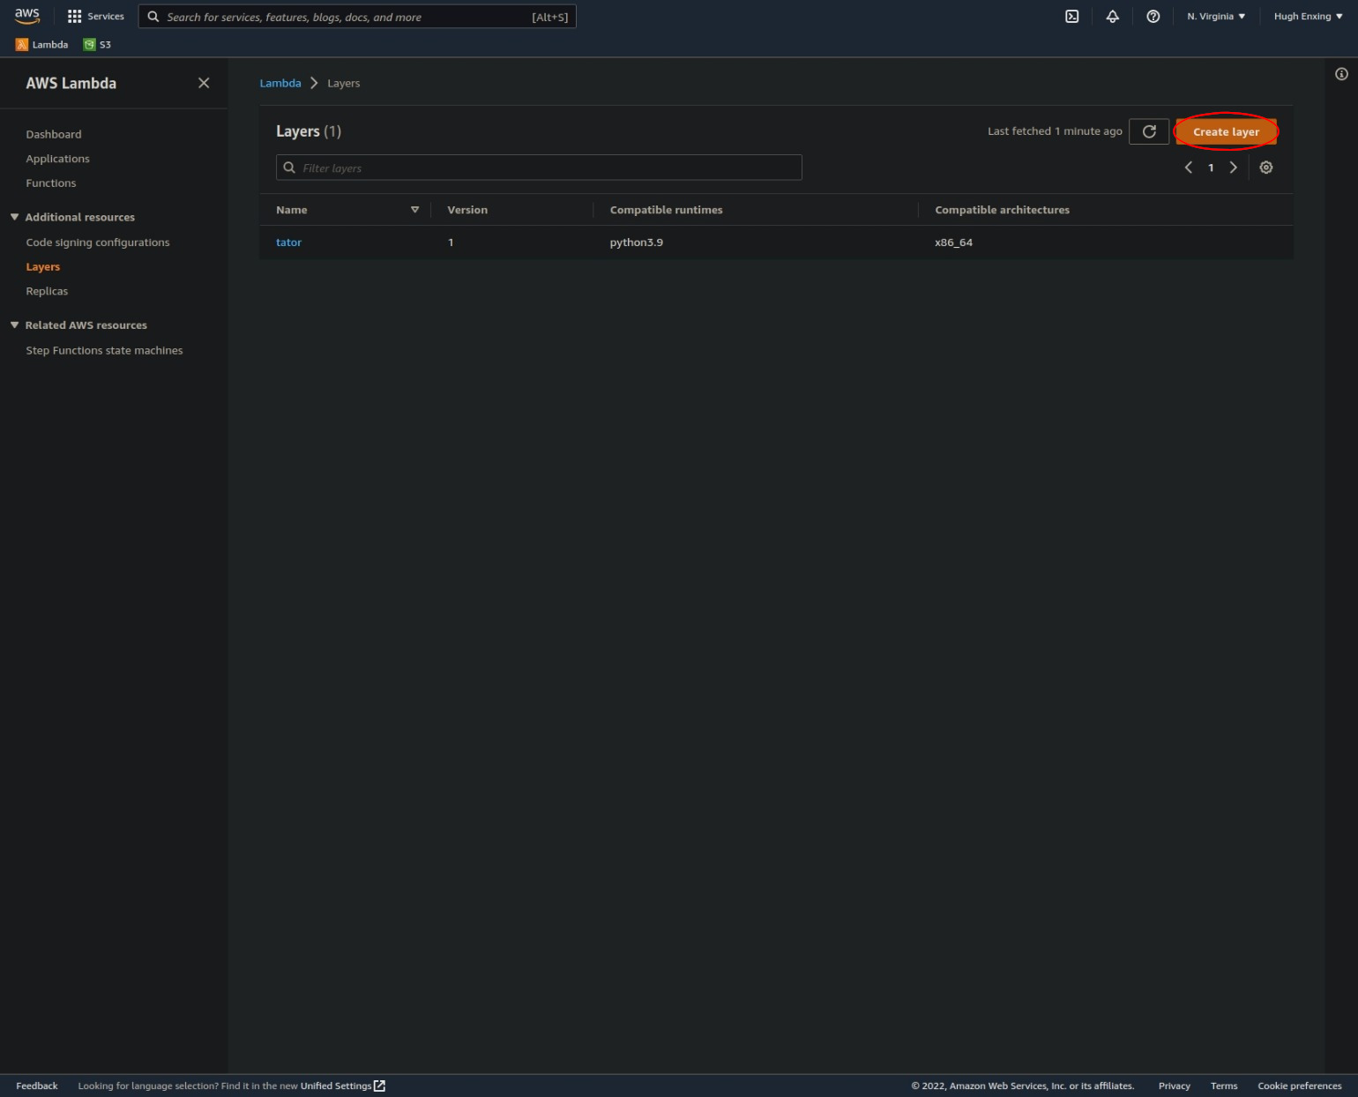Screen dimensions: 1358x1097
Task: Open the table preferences gear icon
Action: click(1266, 167)
